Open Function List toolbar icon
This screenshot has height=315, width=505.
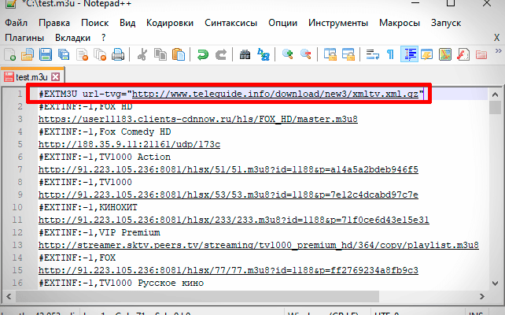[463, 54]
